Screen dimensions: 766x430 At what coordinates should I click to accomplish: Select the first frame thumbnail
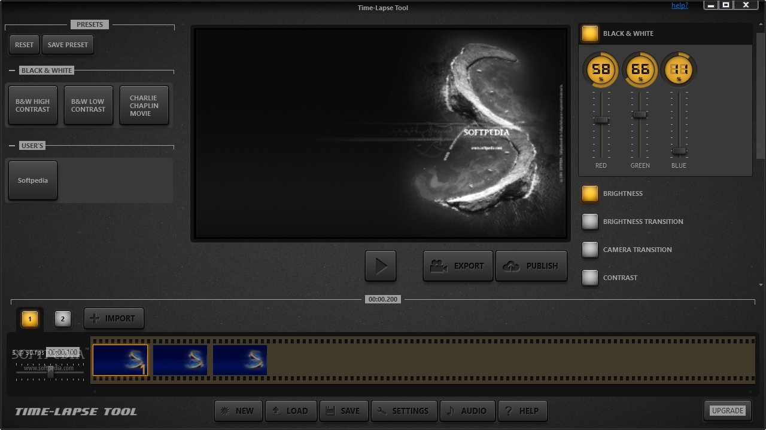point(120,360)
